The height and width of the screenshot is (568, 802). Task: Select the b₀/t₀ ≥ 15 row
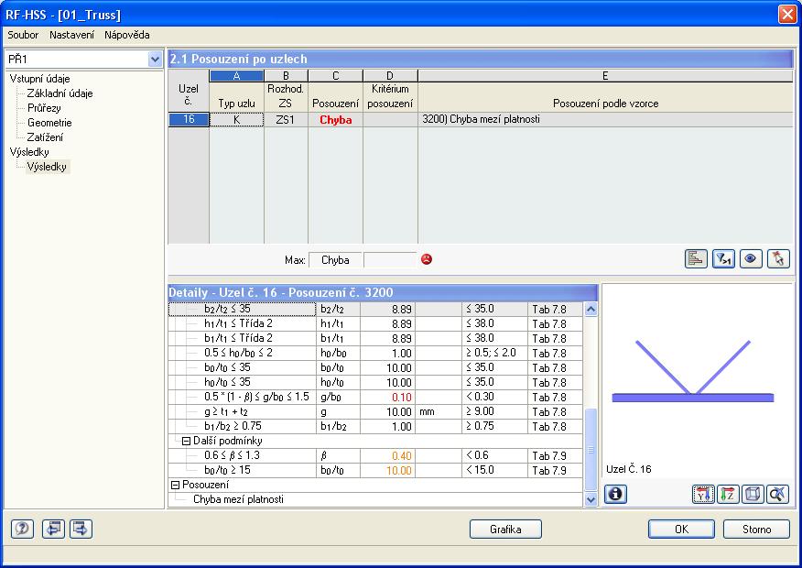coord(375,470)
